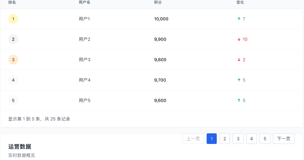Click the green up arrow for 用户1
Viewport: 304px width, 160px height.
pyautogui.click(x=239, y=19)
